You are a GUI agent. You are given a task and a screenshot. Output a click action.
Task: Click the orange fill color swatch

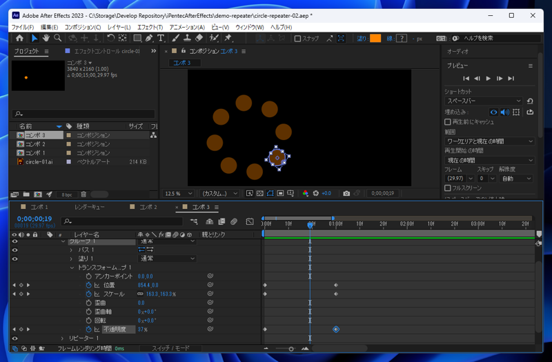(x=375, y=39)
